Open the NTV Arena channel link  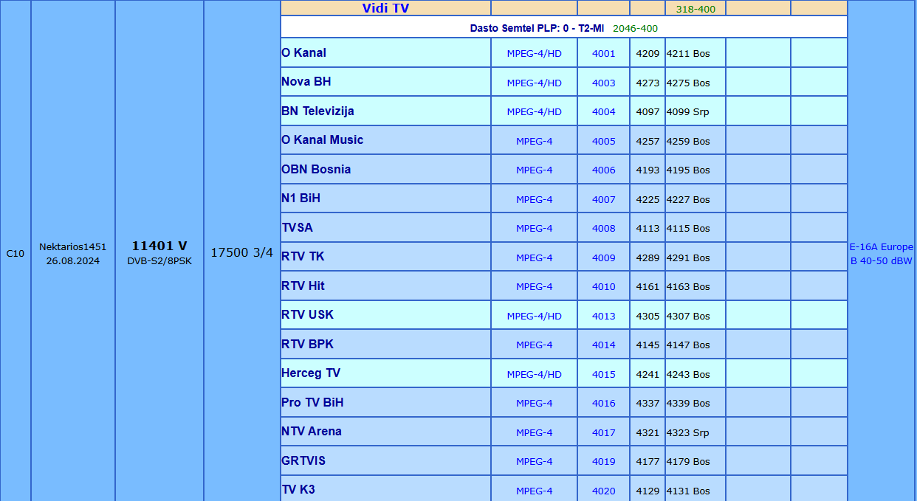pyautogui.click(x=312, y=432)
